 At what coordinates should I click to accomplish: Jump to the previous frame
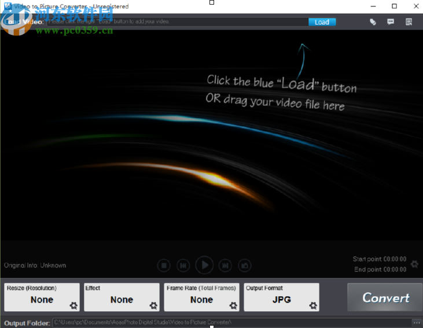(183, 266)
